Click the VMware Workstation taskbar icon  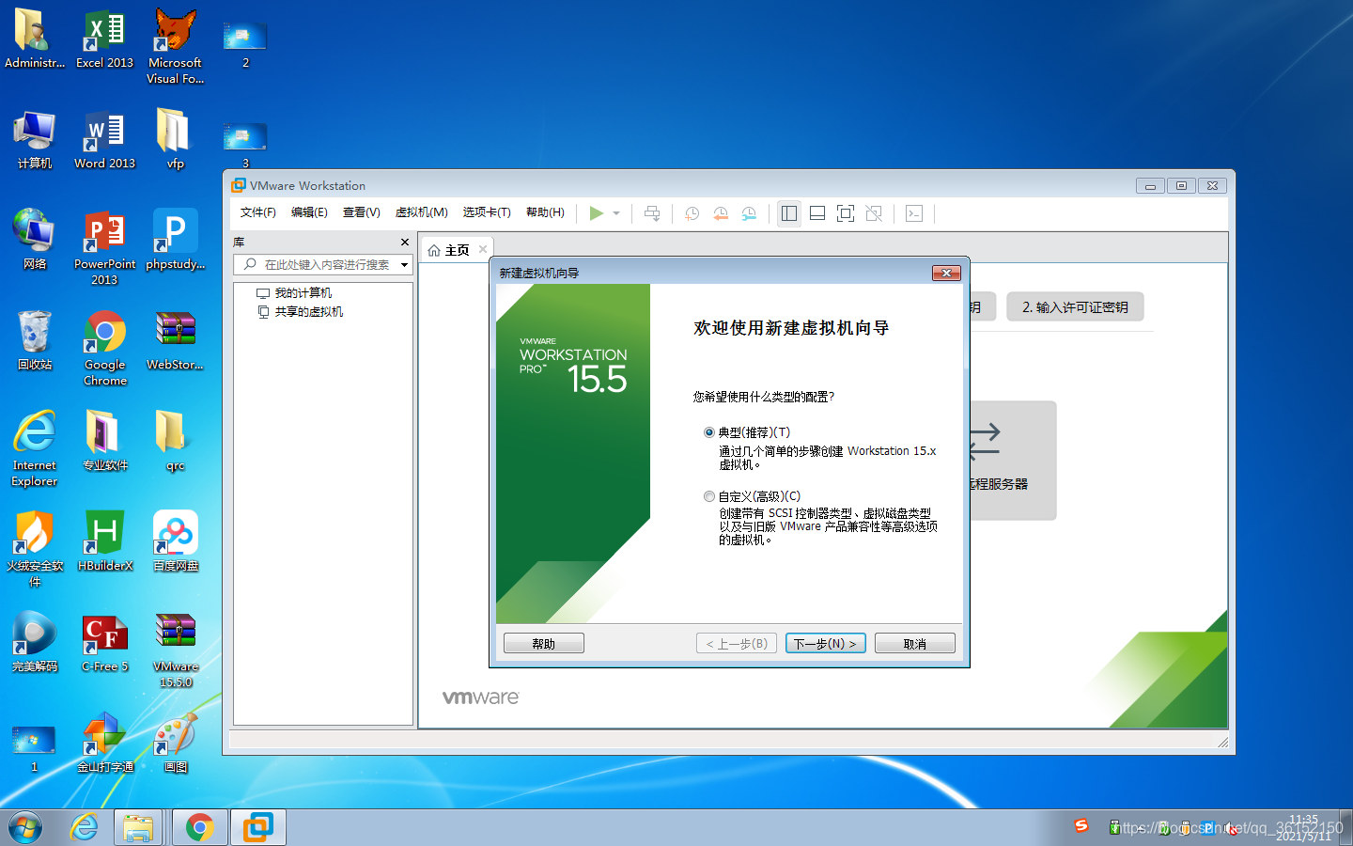258,827
